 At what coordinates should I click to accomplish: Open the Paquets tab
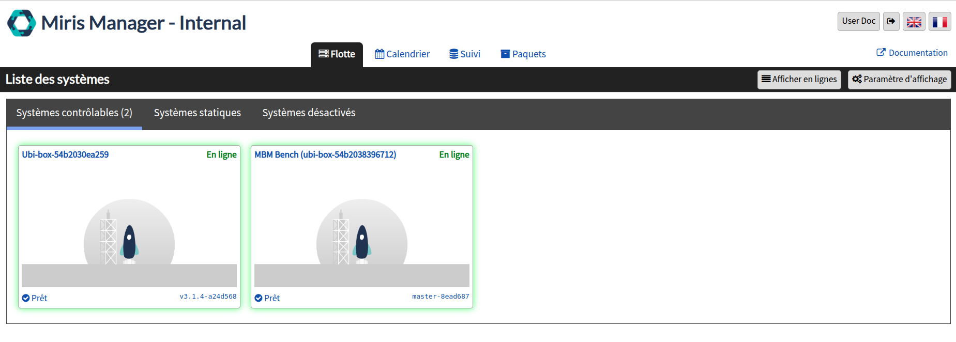(523, 54)
